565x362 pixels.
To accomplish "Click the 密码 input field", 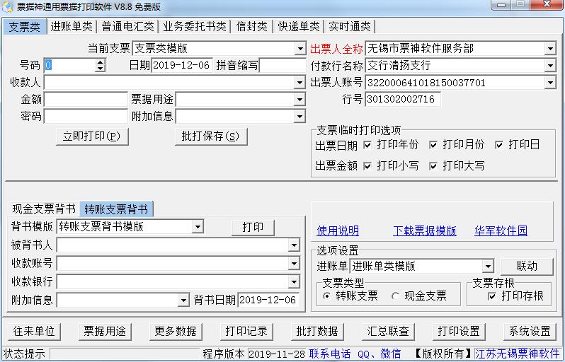I will click(86, 116).
